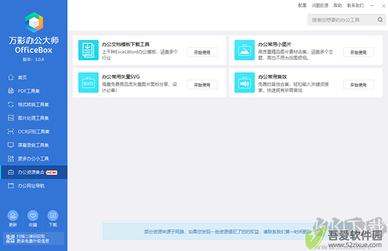Click the 收藏 heart favorite icon

pos(33,216)
